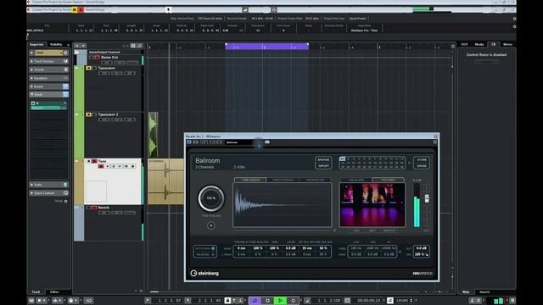Click the Add picture button
The height and width of the screenshot is (305, 543).
356,230
